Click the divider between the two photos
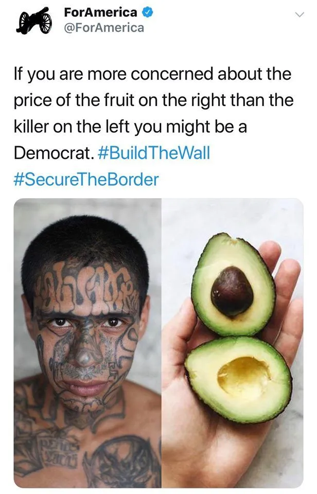This screenshot has width=317, height=494. click(162, 343)
